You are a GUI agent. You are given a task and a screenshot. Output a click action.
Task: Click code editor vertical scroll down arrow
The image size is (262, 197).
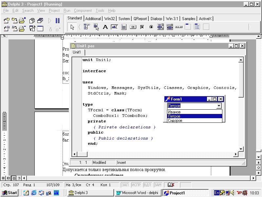pos(241,149)
